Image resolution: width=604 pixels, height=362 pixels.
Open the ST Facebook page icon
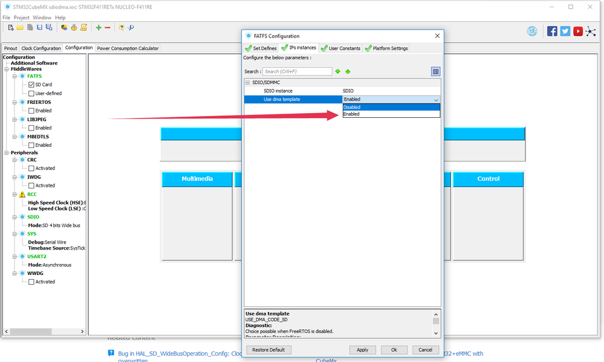point(552,31)
